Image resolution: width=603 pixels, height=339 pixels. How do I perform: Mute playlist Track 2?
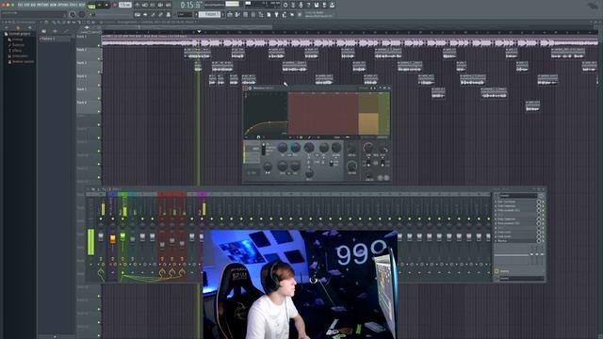(99, 58)
